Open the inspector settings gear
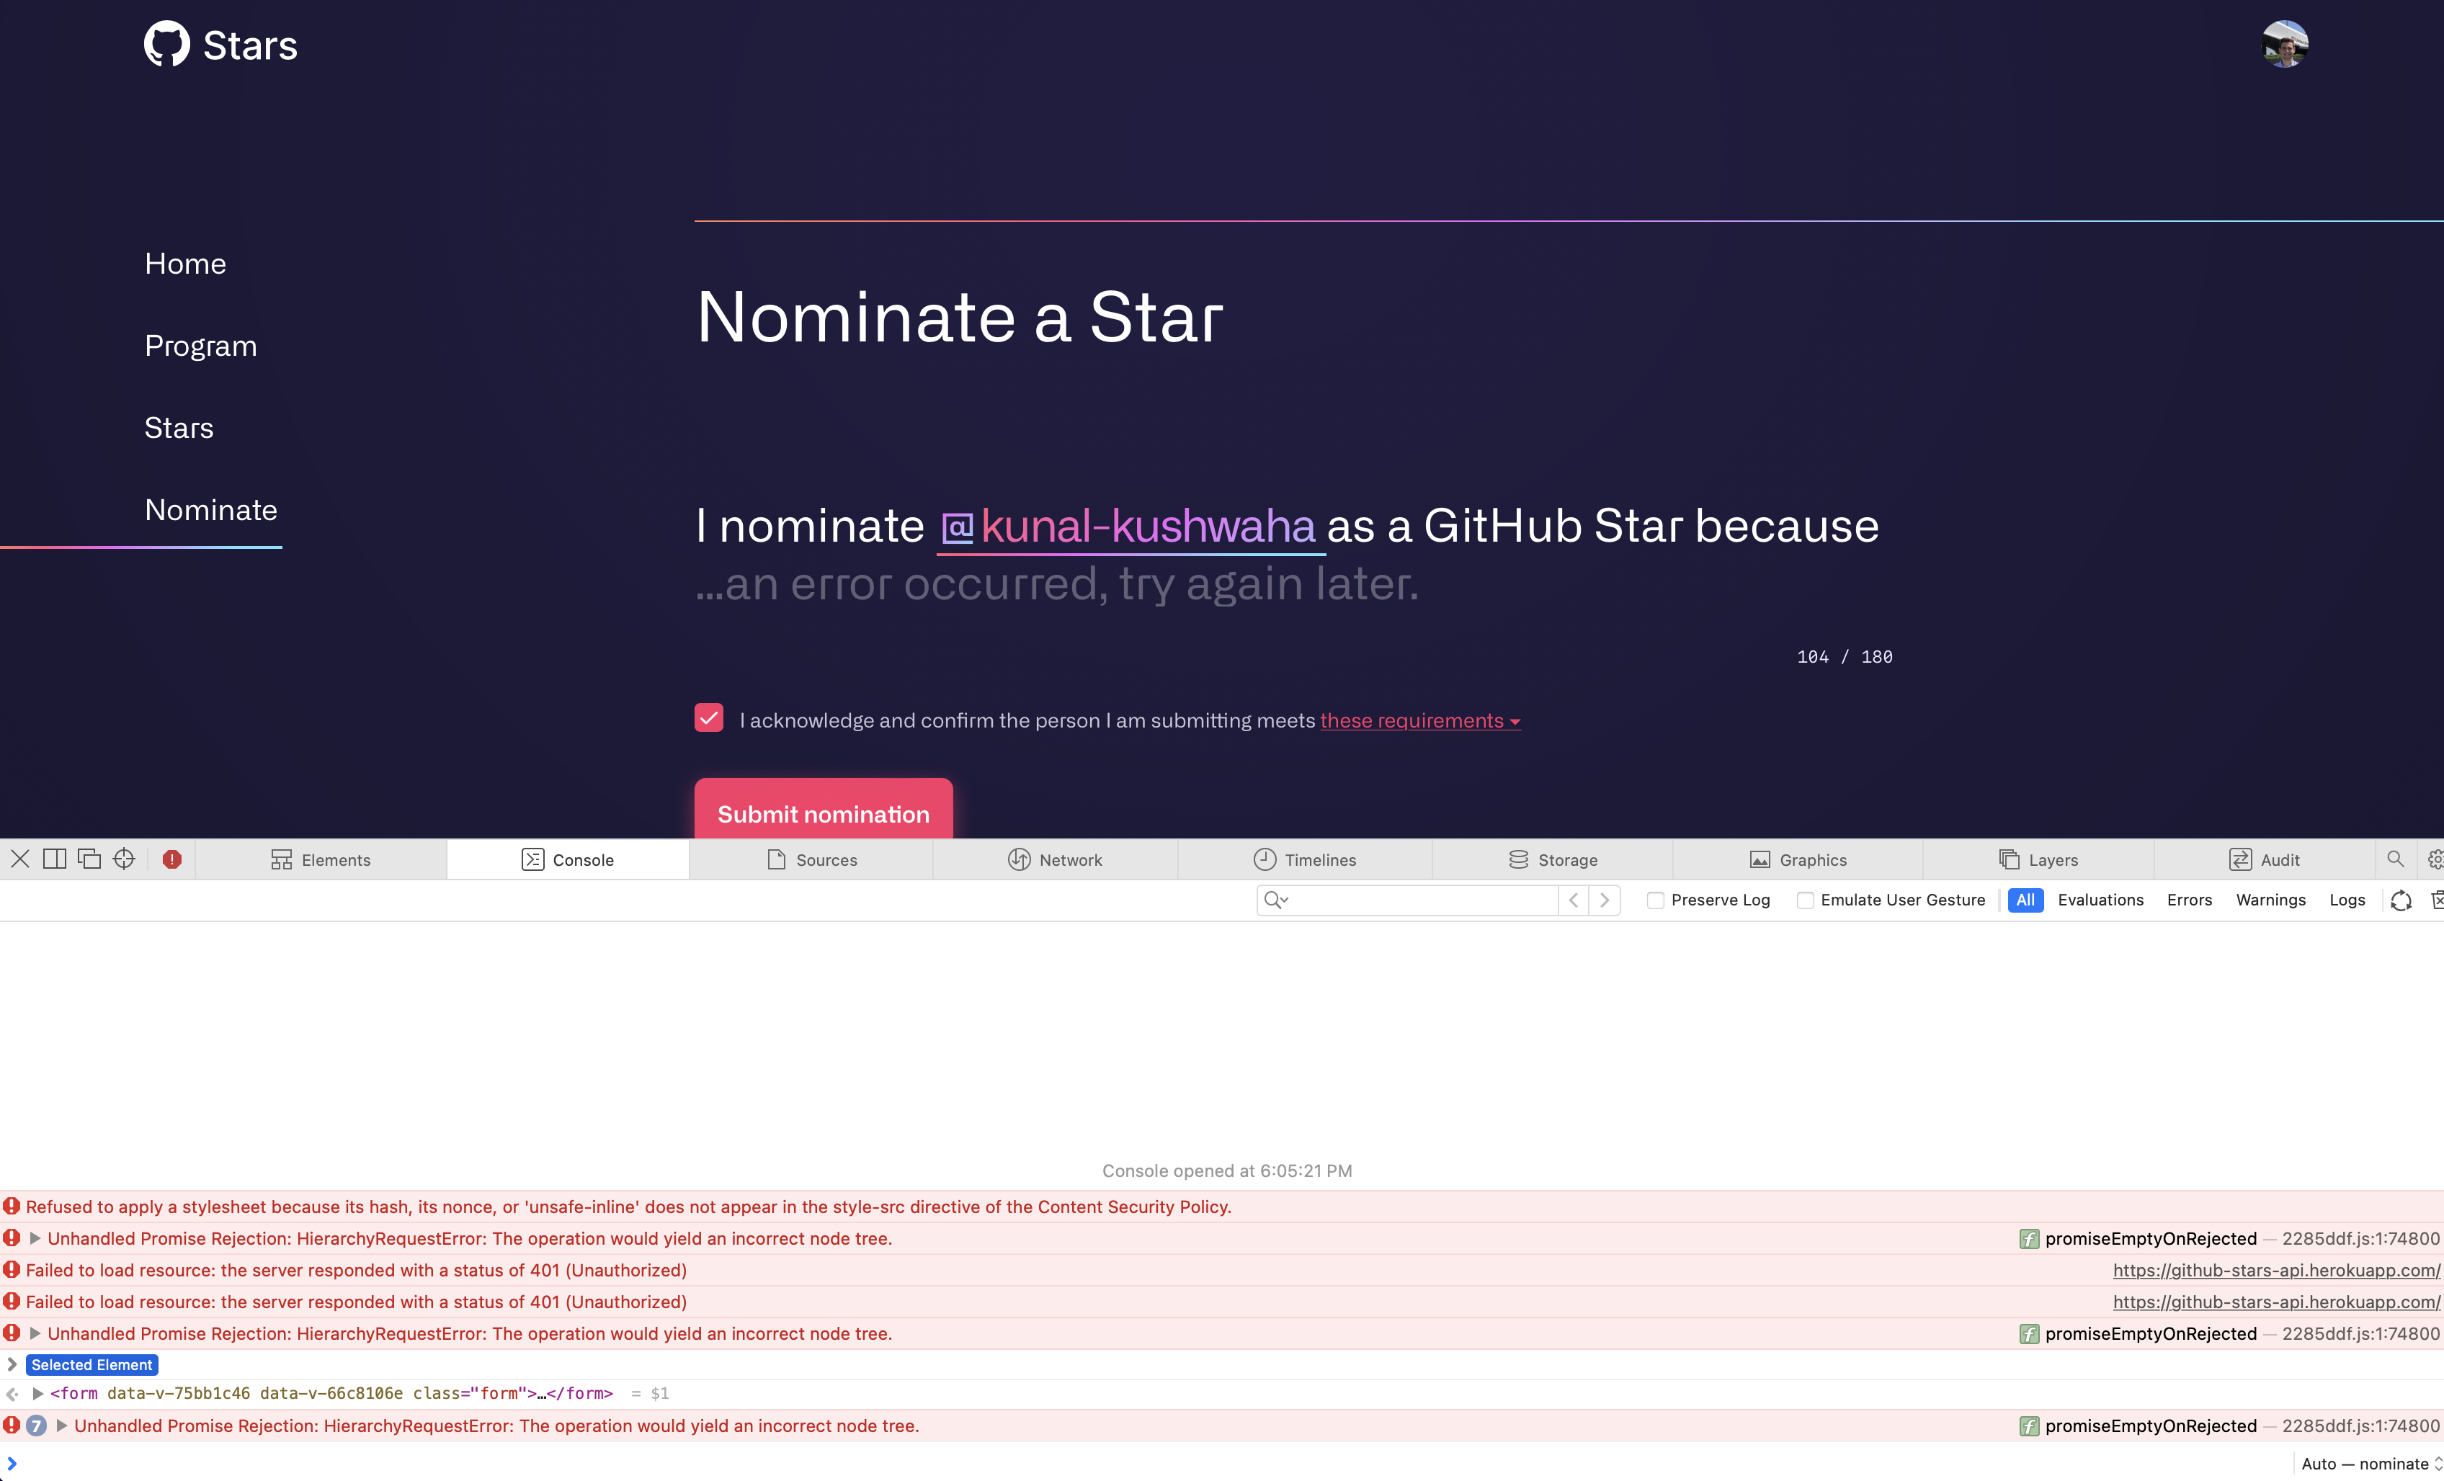This screenshot has width=2444, height=1481. tap(2436, 859)
